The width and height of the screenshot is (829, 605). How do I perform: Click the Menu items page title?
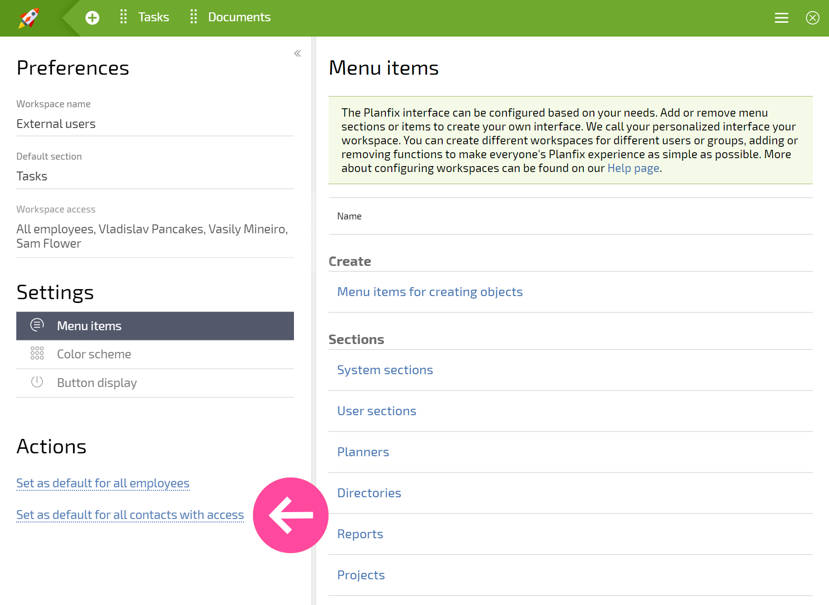[384, 68]
